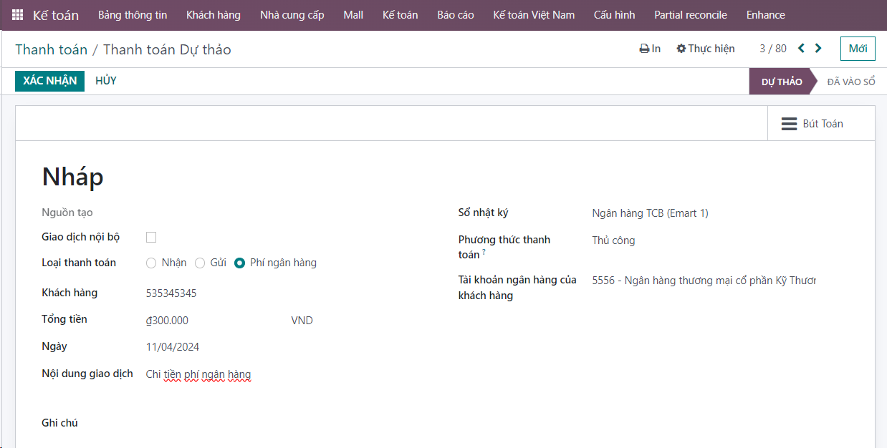The width and height of the screenshot is (887, 448).
Task: Open the Thực hiện actions menu
Action: pyautogui.click(x=706, y=49)
